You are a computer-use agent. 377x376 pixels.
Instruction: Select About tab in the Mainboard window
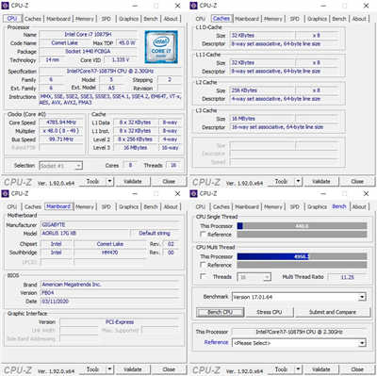(x=171, y=206)
